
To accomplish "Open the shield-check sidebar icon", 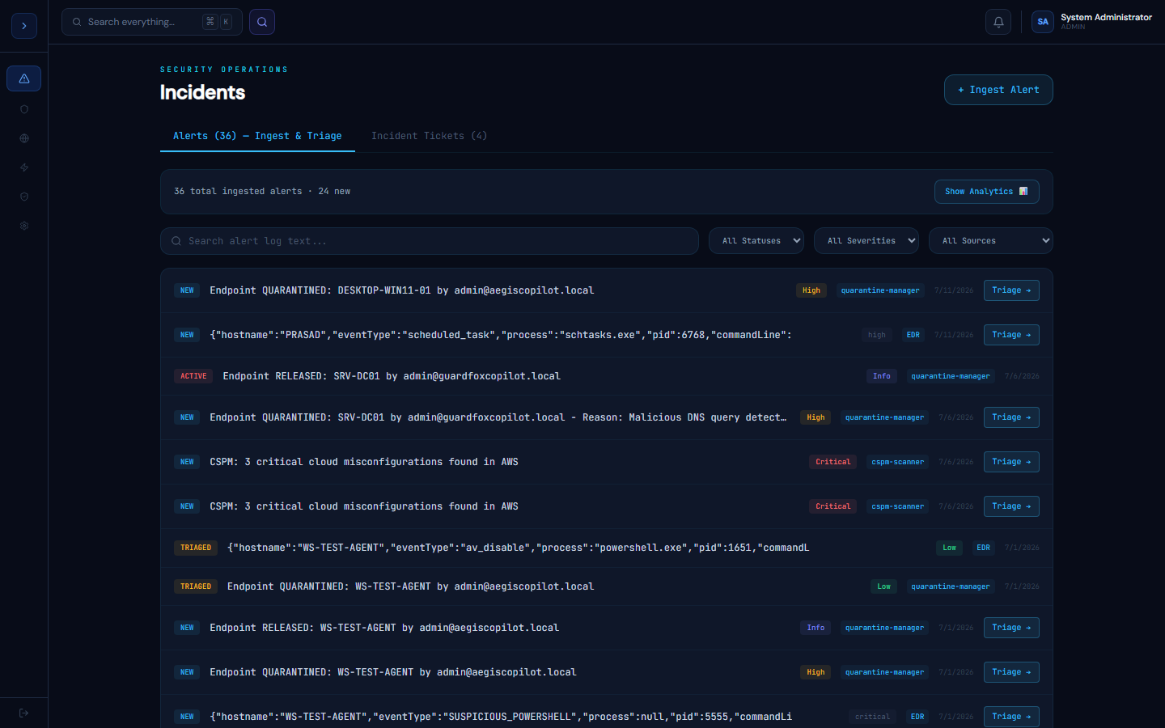I will tap(24, 197).
